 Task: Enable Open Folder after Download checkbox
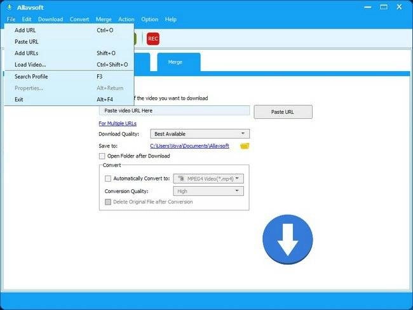(x=102, y=156)
